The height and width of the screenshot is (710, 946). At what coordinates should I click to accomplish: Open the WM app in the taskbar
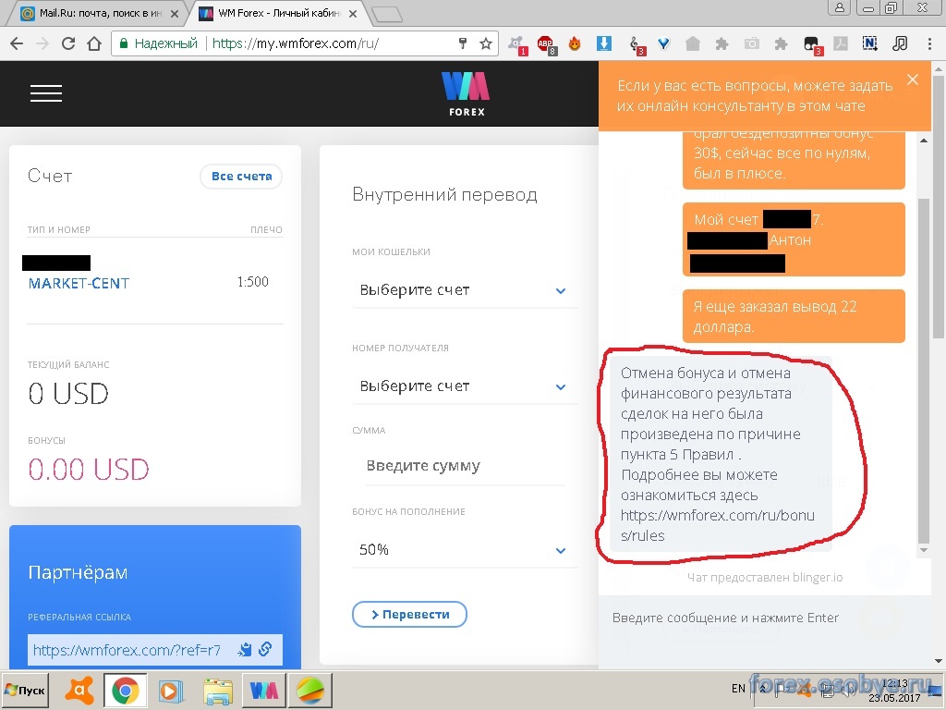[263, 690]
